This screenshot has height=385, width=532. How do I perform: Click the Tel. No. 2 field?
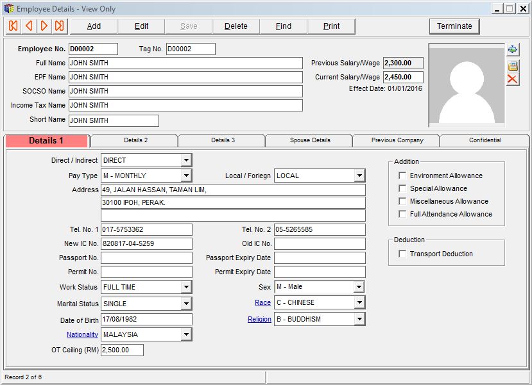point(320,229)
